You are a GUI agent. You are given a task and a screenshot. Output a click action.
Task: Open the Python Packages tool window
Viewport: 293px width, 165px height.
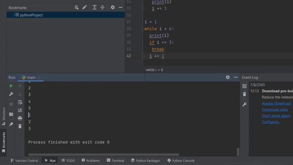coord(146,160)
